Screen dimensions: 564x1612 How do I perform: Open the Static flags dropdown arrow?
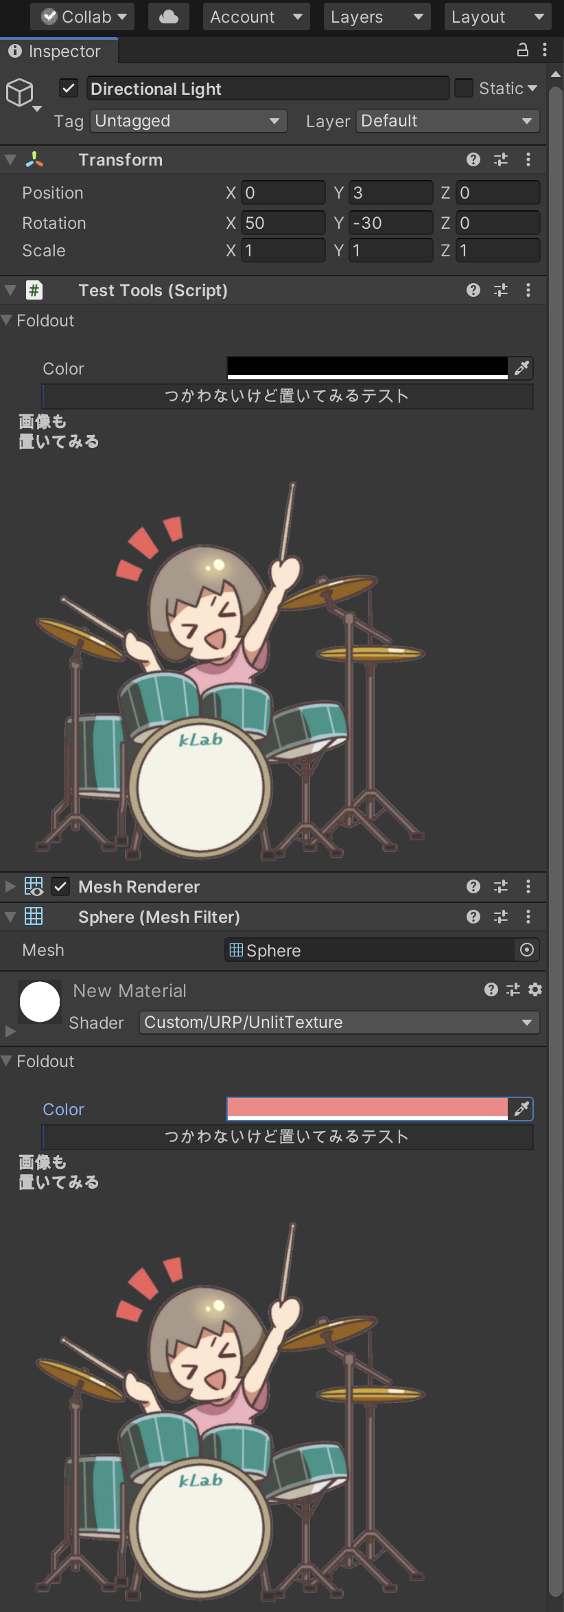(x=532, y=88)
